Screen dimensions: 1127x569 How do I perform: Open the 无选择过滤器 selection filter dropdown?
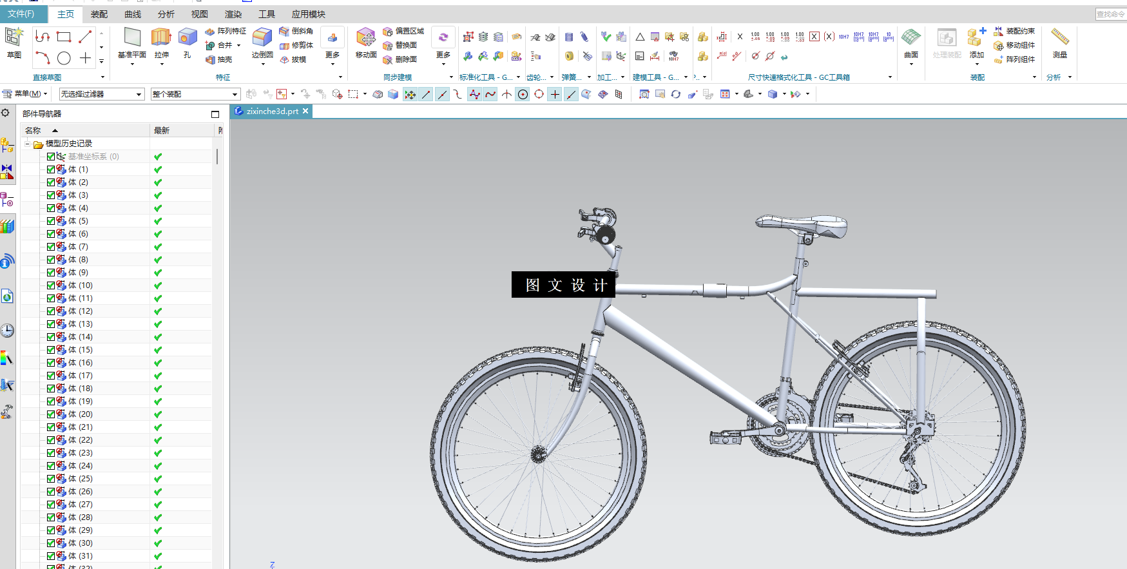pyautogui.click(x=101, y=94)
